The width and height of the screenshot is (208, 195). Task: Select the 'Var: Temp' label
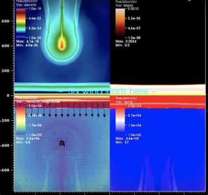[124, 102]
